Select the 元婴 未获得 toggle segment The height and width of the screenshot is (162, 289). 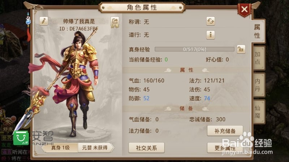(95, 148)
